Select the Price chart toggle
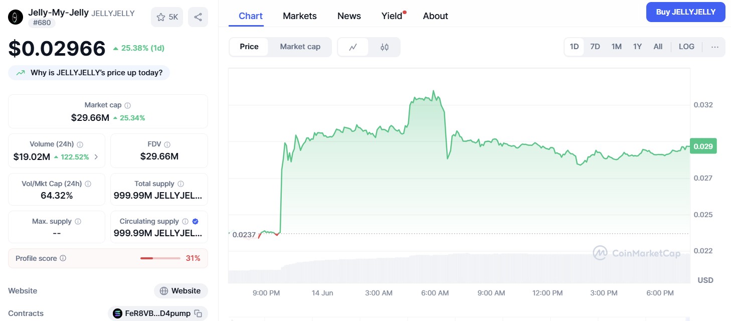The image size is (731, 321). [x=249, y=47]
